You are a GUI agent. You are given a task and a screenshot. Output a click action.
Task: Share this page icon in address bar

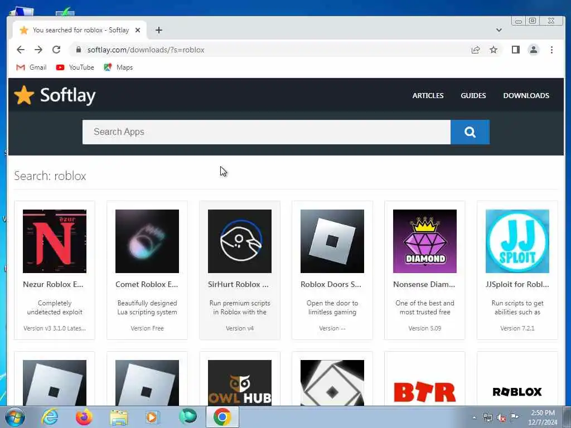click(x=475, y=50)
